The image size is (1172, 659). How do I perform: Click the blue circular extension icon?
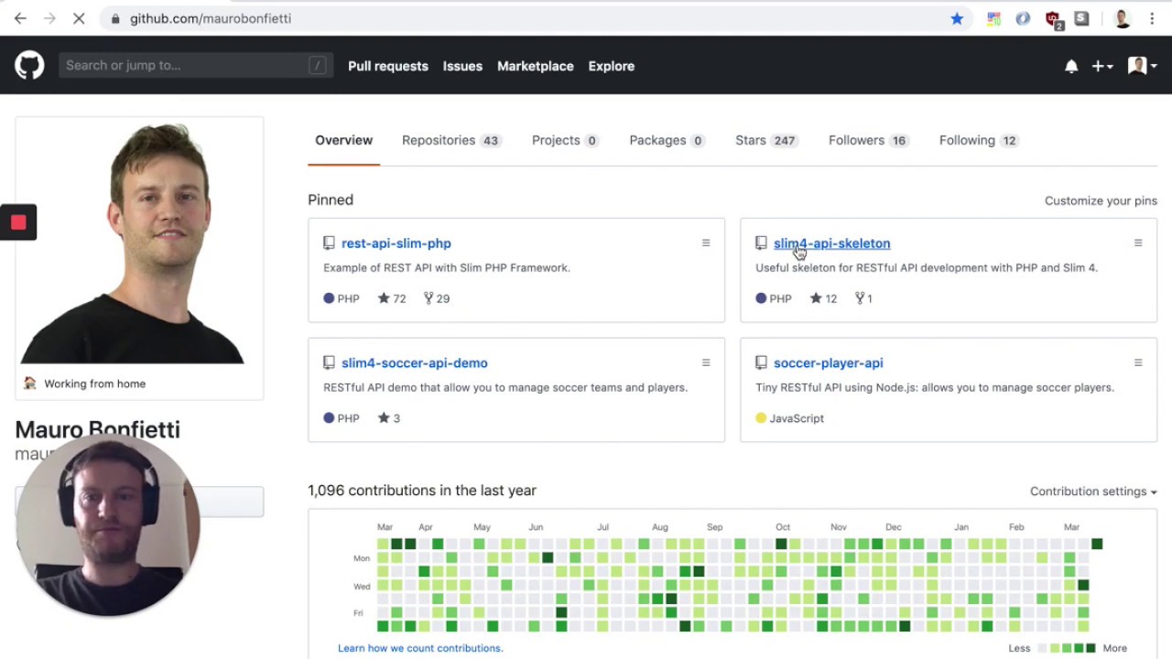click(x=1023, y=18)
